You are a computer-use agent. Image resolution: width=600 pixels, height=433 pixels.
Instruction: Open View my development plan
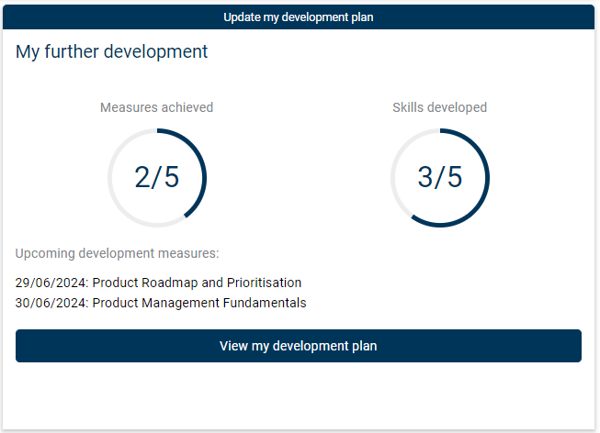(x=299, y=346)
